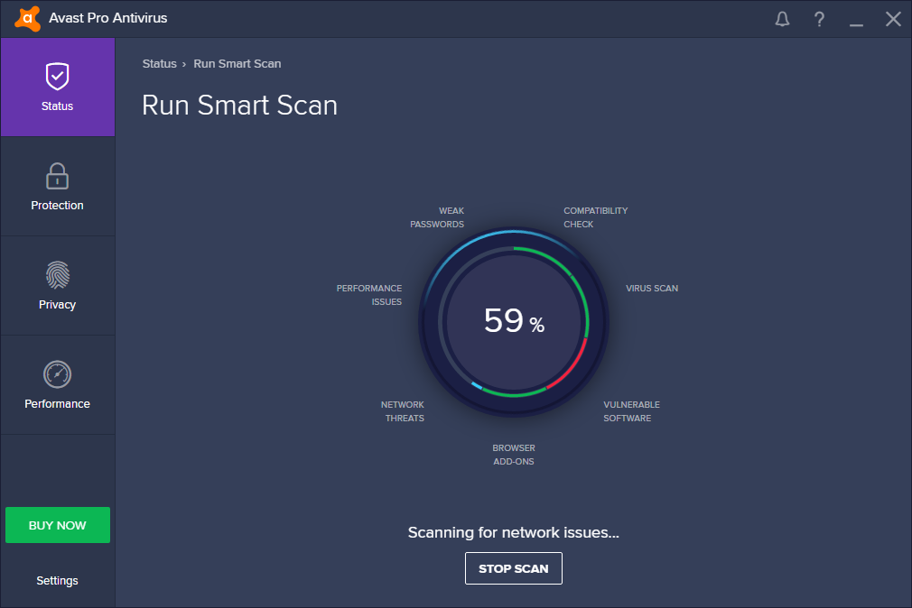Click the VIRUS SCAN label
Screen dimensions: 912x608
652,289
